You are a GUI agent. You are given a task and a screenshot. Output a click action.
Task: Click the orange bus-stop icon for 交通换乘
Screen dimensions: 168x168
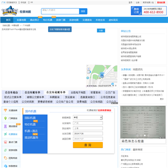tap(6, 110)
